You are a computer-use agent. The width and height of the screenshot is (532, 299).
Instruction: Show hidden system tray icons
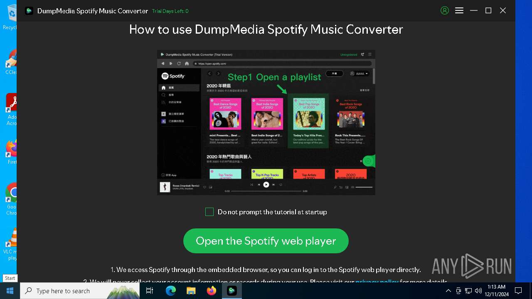click(x=448, y=291)
